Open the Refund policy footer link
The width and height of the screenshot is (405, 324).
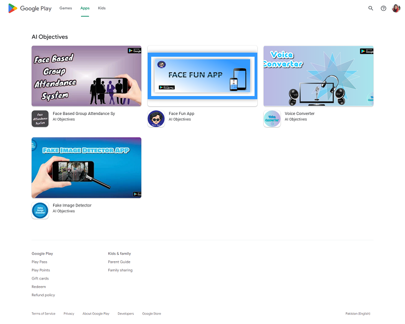pyautogui.click(x=44, y=295)
